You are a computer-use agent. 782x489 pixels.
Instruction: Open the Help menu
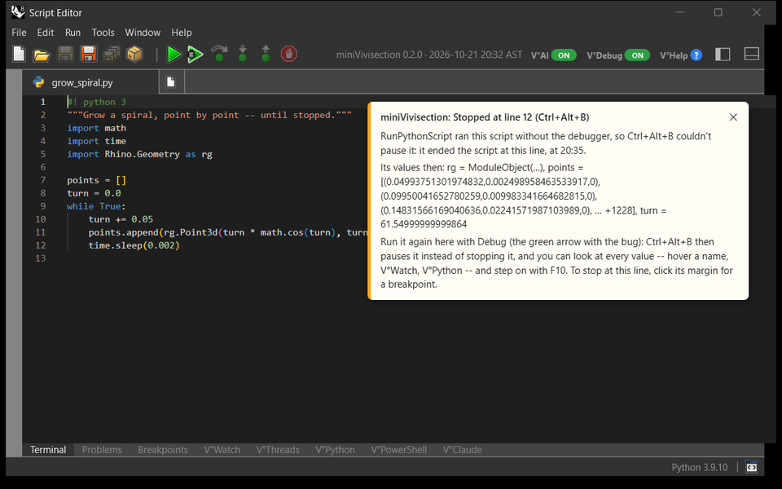tap(182, 33)
